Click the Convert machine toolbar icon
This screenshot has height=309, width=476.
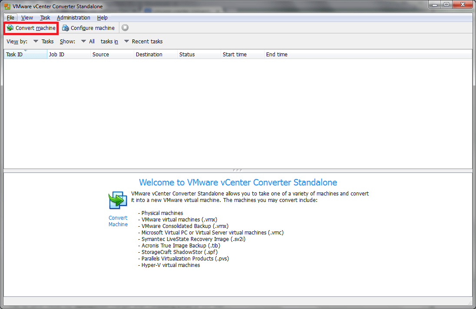pos(10,28)
